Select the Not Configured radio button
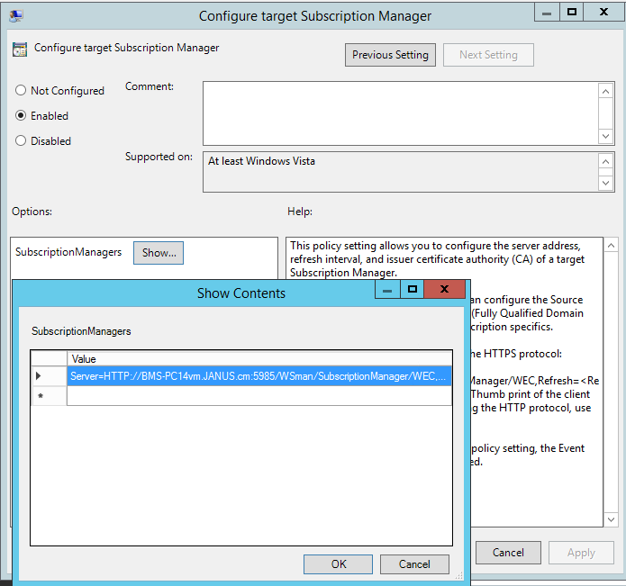This screenshot has height=586, width=626. coord(22,91)
